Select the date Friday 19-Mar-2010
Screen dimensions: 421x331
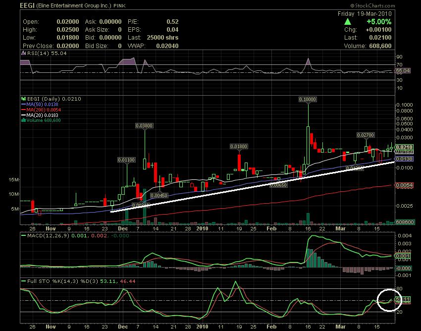365,14
